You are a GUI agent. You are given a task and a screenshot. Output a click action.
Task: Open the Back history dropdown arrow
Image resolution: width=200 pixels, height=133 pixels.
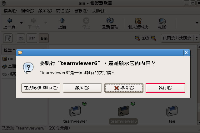[22, 23]
